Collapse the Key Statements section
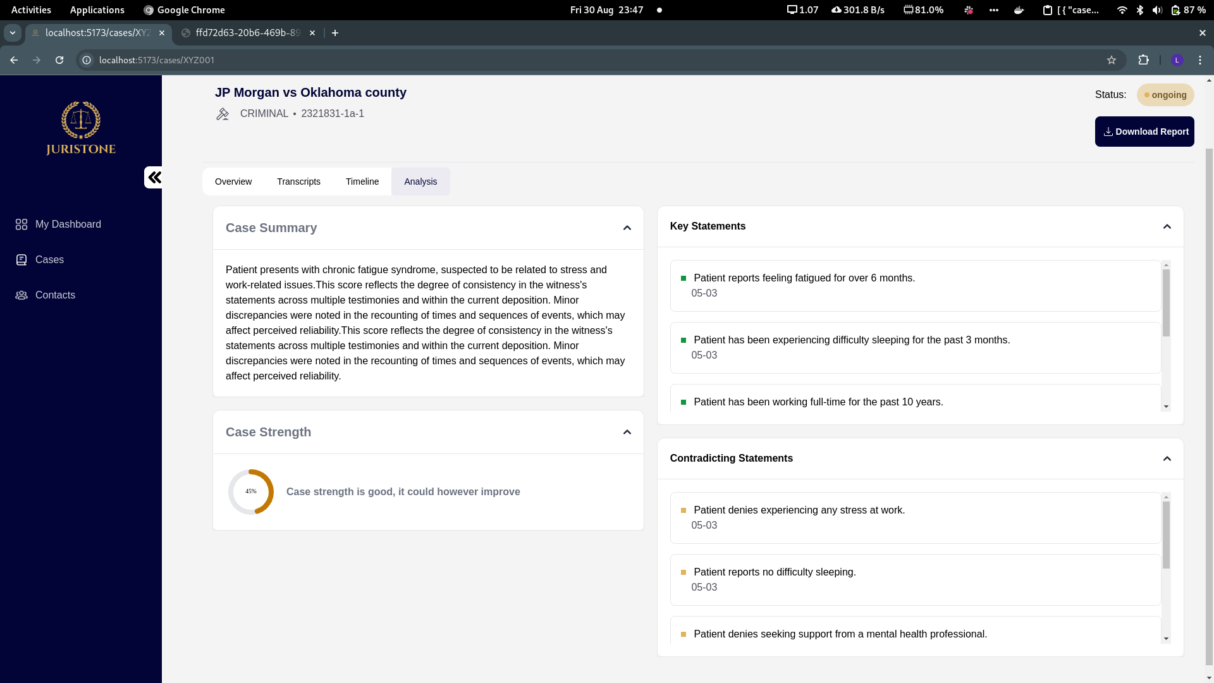The image size is (1214, 683). tap(1167, 226)
